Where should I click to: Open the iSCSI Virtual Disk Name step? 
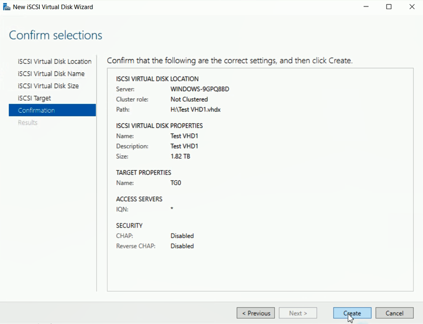[x=51, y=74]
